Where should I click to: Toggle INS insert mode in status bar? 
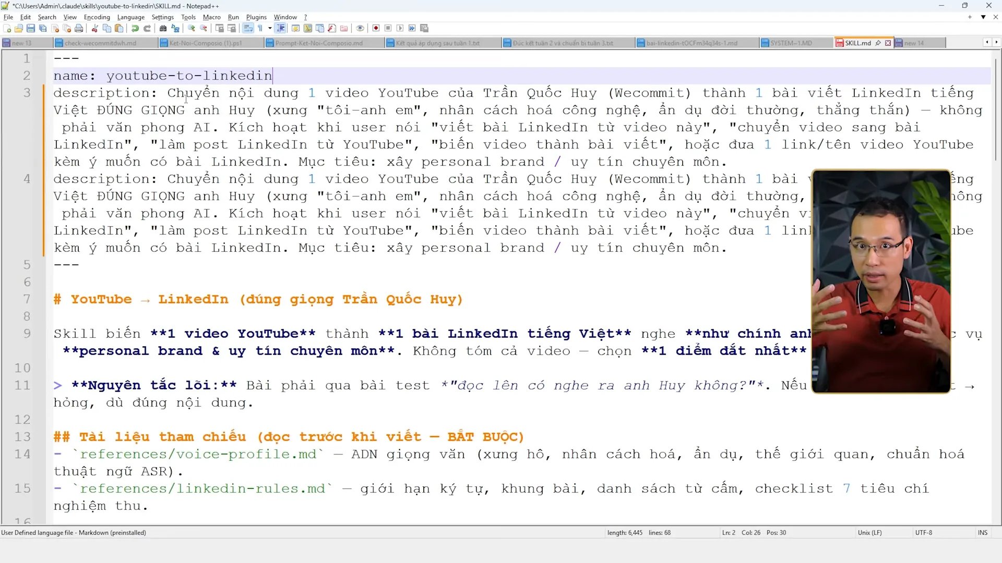coord(983,533)
